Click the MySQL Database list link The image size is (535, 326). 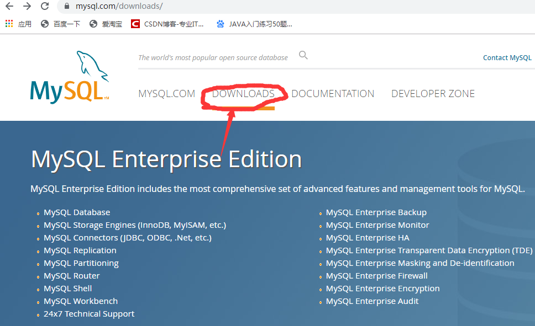[77, 212]
